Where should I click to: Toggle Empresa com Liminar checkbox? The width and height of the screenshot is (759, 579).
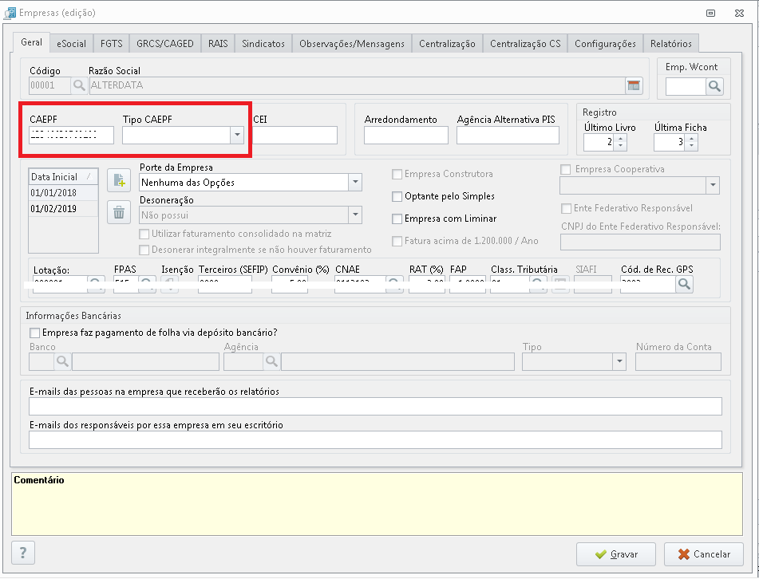pyautogui.click(x=397, y=219)
